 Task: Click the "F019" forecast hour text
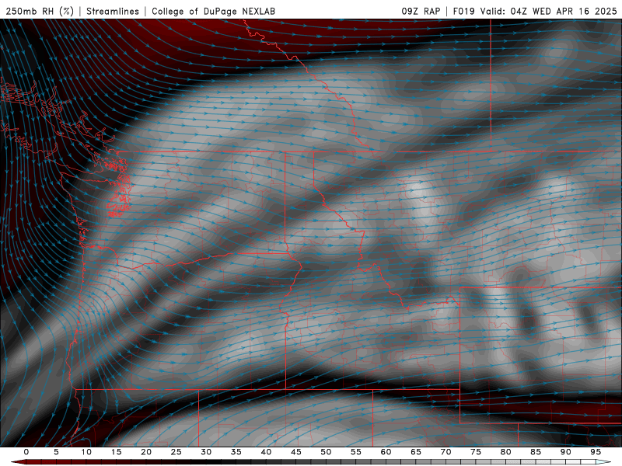click(x=463, y=11)
